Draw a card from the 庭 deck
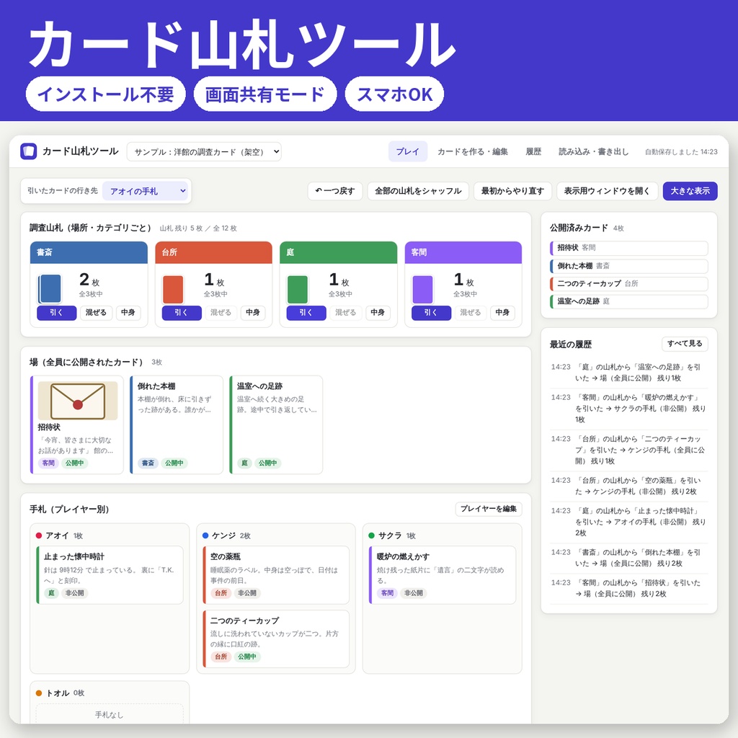738x738 pixels. [306, 313]
